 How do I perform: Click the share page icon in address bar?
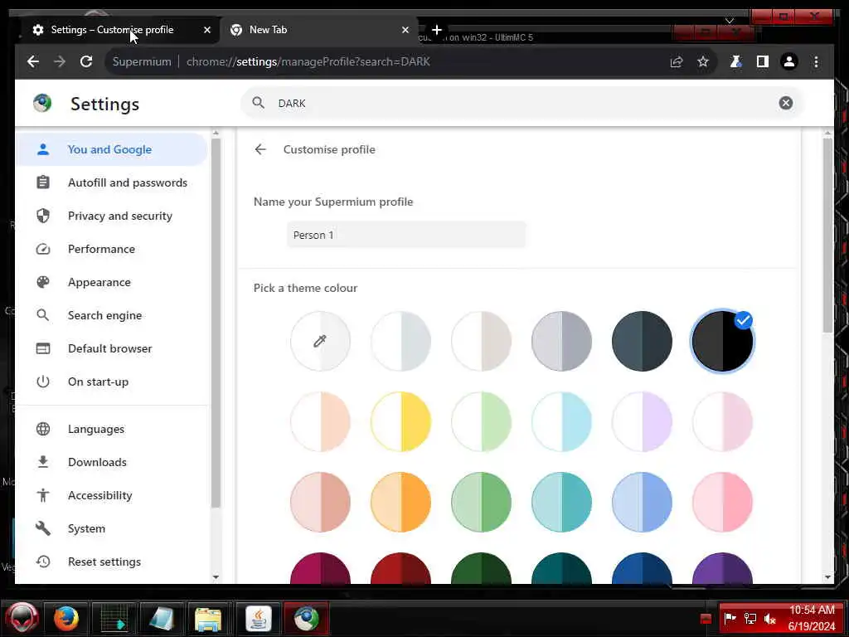[x=677, y=61]
